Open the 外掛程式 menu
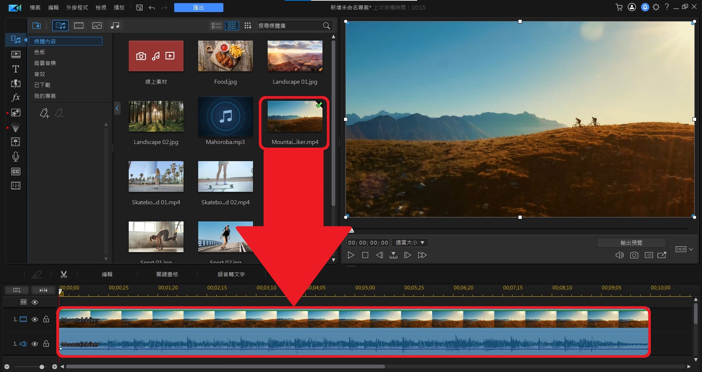The width and height of the screenshot is (702, 372). tap(77, 7)
